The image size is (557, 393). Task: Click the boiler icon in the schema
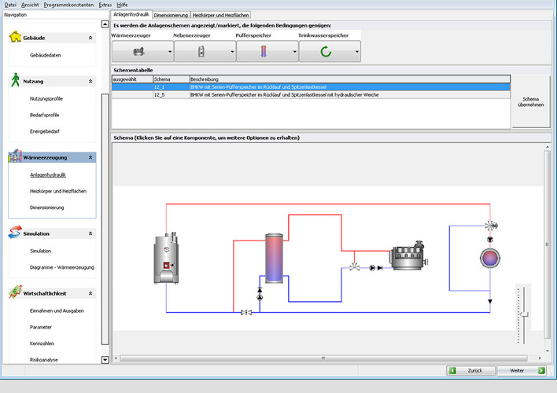coord(166,260)
